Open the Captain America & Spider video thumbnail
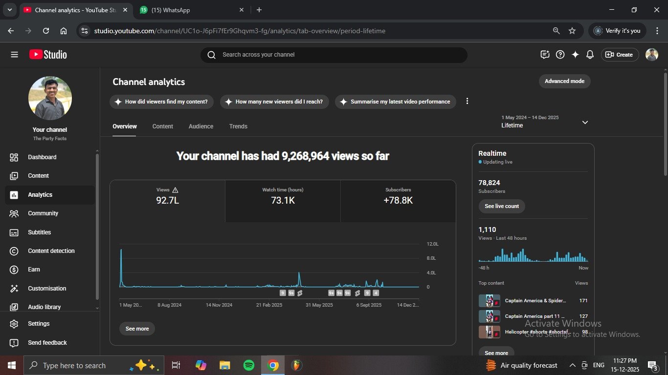Image resolution: width=668 pixels, height=375 pixels. (489, 301)
